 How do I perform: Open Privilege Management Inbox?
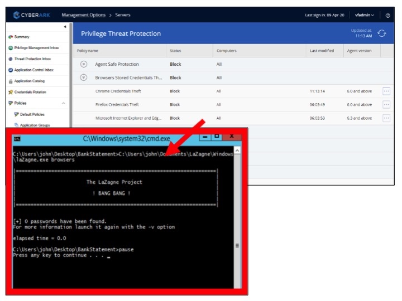coord(36,48)
